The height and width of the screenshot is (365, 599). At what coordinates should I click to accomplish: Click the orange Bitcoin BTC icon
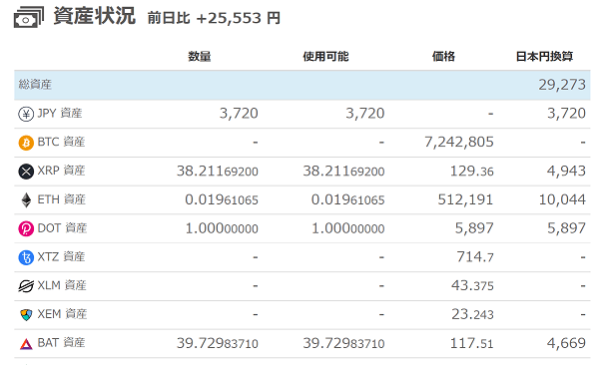(26, 143)
